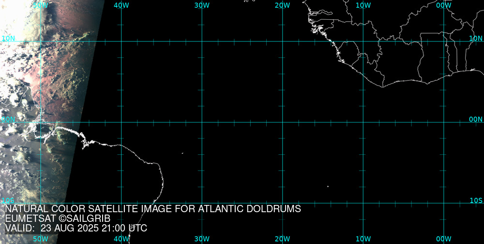Select the 10W label over the African landmass
The height and width of the screenshot is (244, 484).
coord(363,5)
